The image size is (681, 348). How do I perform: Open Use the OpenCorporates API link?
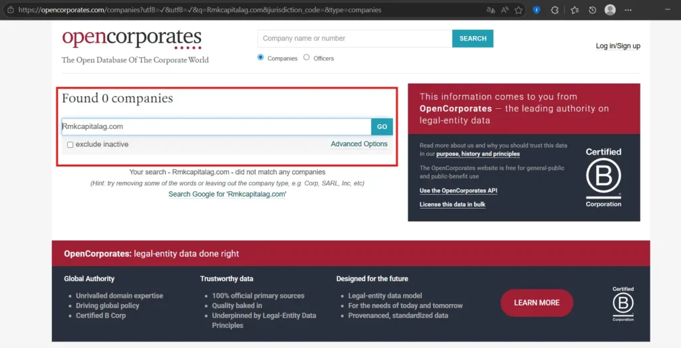[x=458, y=191]
